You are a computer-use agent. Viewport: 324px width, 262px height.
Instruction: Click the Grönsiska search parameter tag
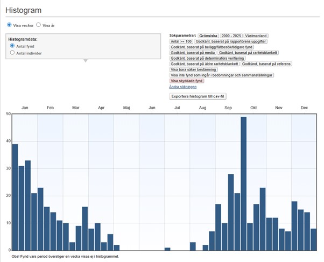click(x=208, y=36)
